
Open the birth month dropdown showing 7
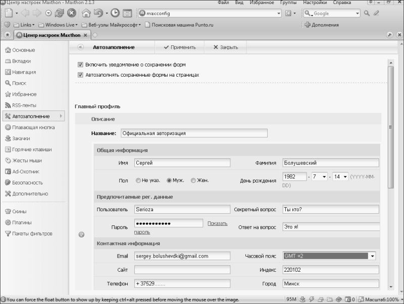click(x=320, y=176)
